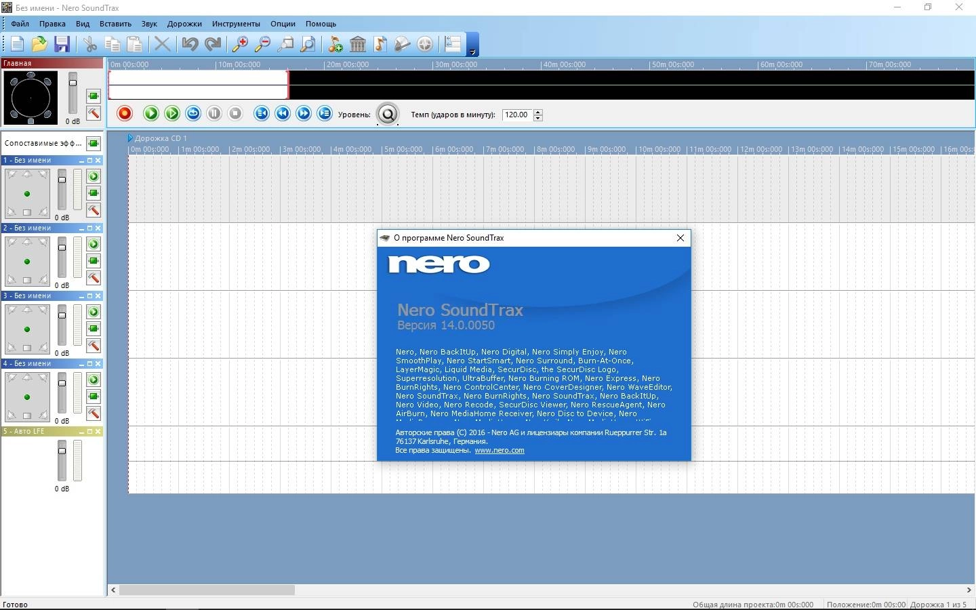Click the tempo field showing 120.00
Screen dimensions: 976x610
(517, 115)
